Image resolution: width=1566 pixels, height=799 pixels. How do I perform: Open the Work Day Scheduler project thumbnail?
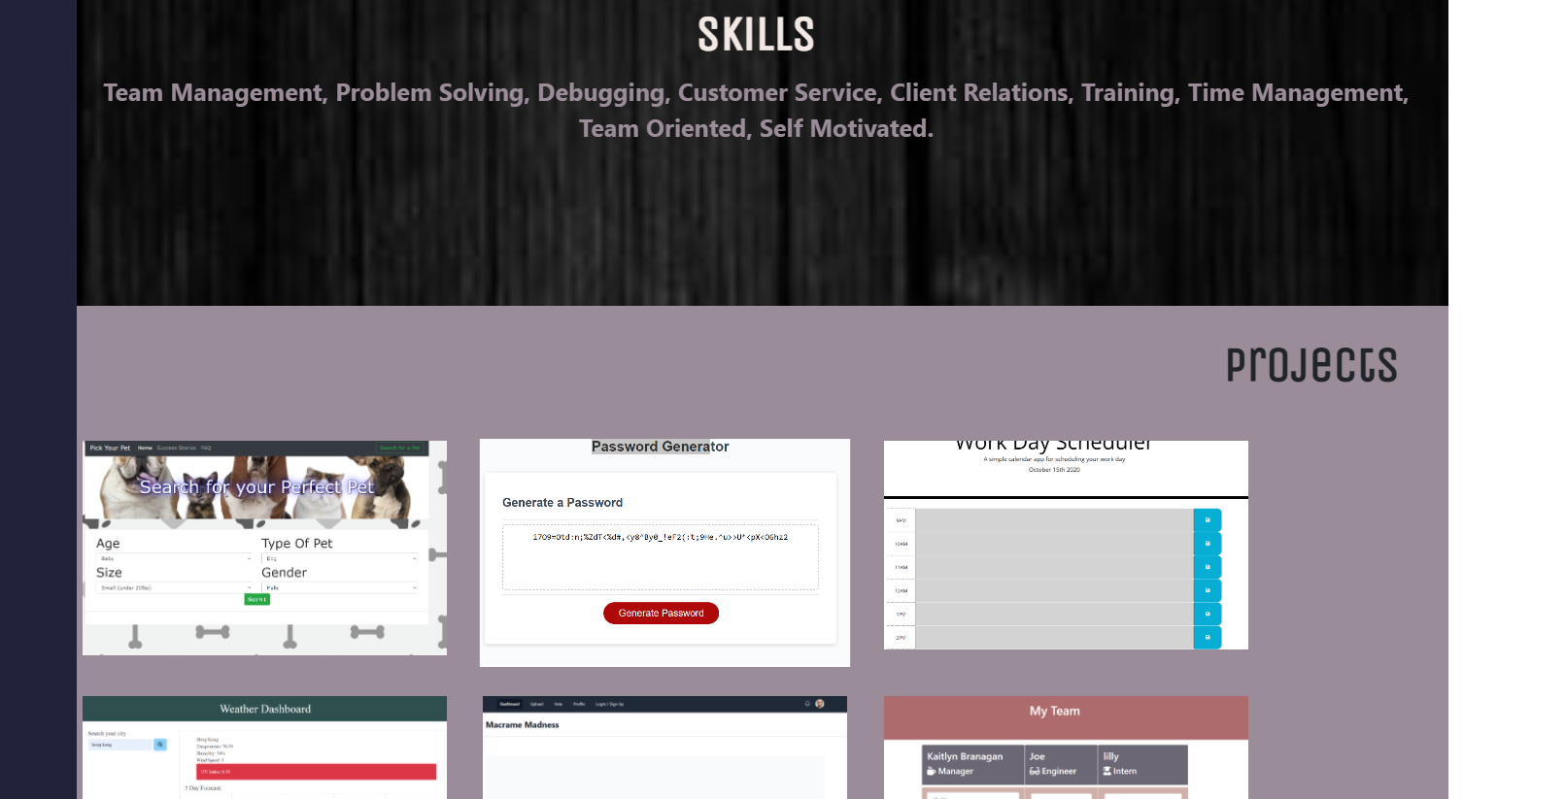[1066, 545]
